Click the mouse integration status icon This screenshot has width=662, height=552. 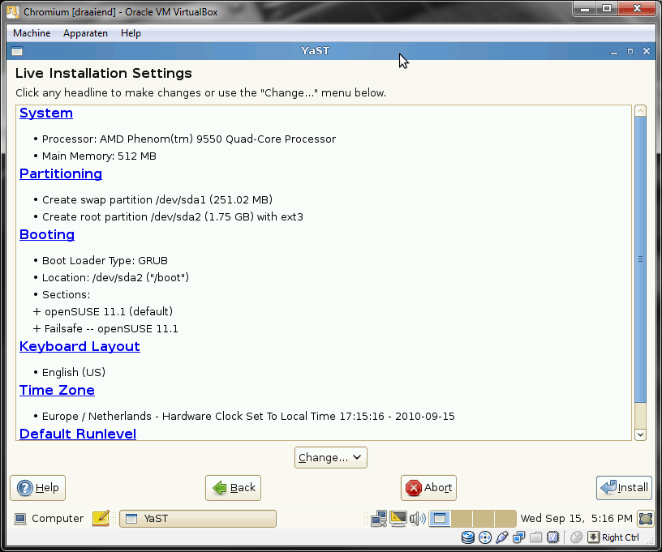[576, 537]
